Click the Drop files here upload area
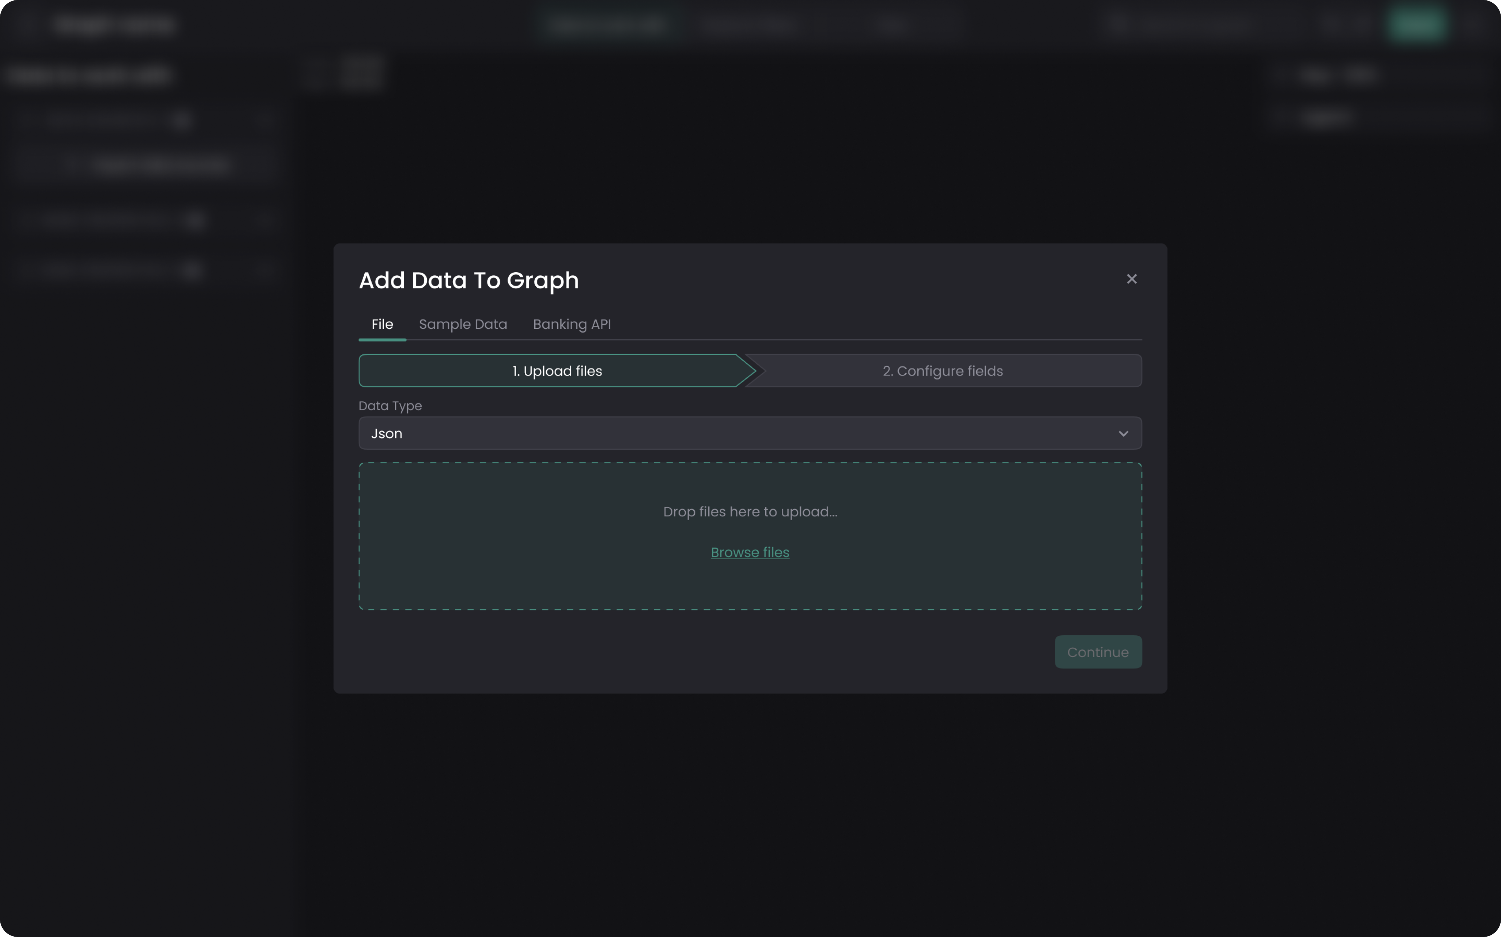 (x=750, y=536)
